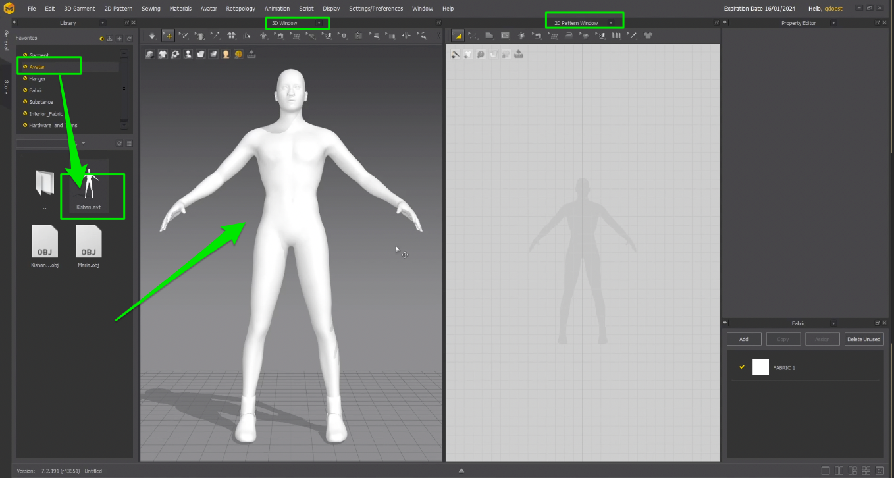Click the avatar trace icon in 2D toolbar
Viewport: 894px width, 478px height.
tap(521, 36)
